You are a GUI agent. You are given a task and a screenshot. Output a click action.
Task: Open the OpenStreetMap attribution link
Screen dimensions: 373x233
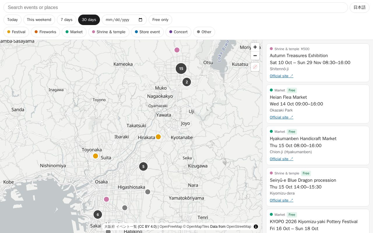pyautogui.click(x=239, y=227)
